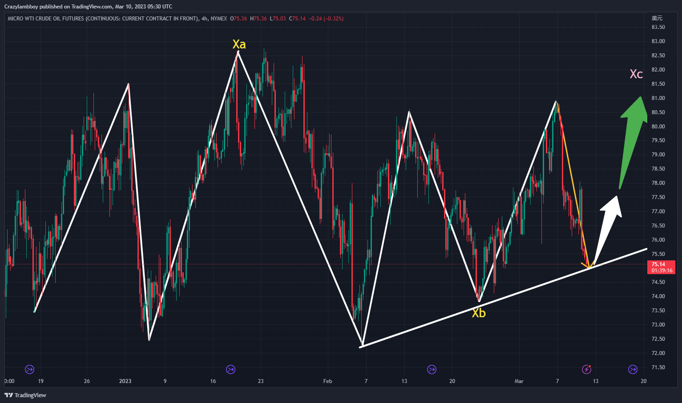682x403 pixels.
Task: Click the 16 date label on time axis
Action: coord(213,381)
